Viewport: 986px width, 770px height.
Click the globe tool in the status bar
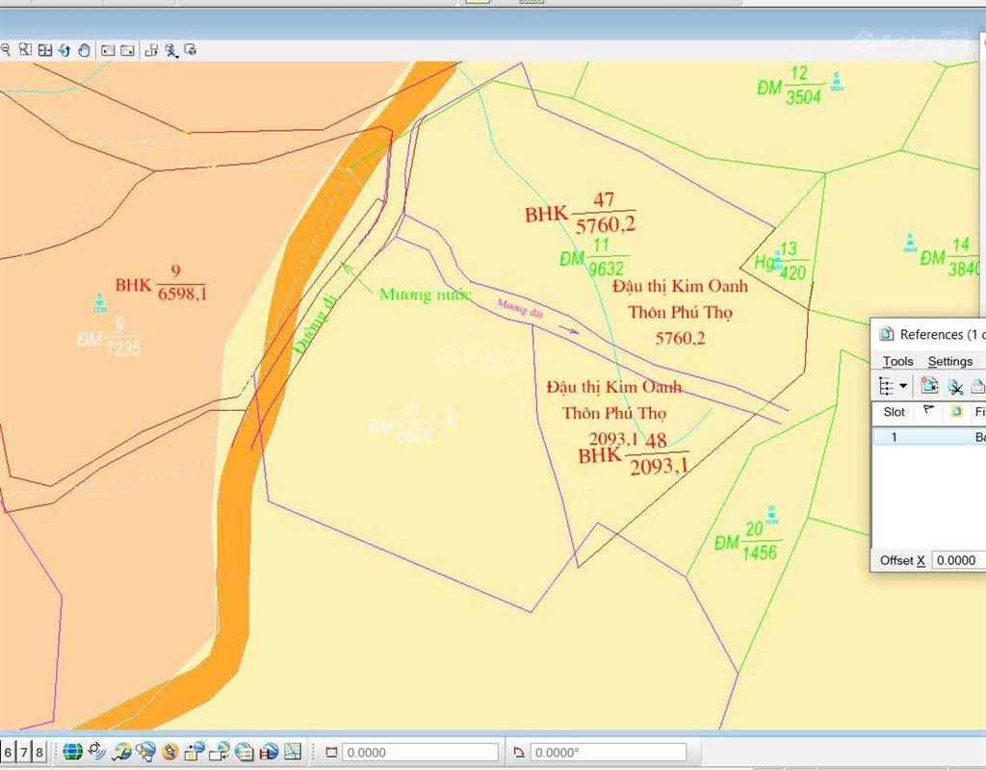coord(71,752)
